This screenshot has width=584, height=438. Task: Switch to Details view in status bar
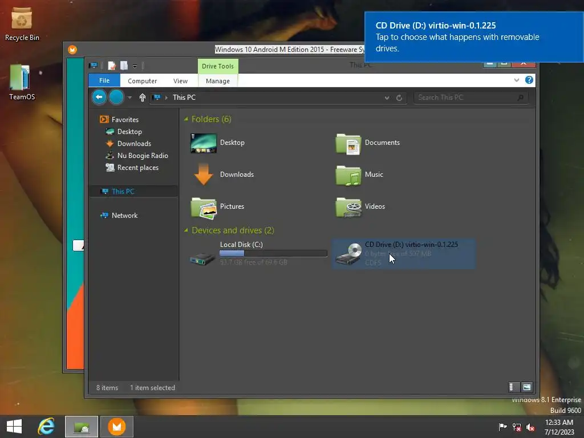513,387
